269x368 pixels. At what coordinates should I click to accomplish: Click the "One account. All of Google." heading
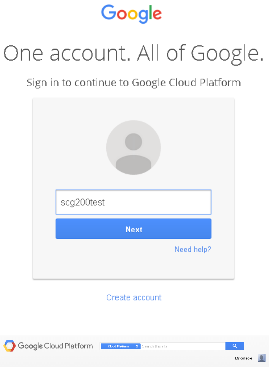click(x=133, y=53)
